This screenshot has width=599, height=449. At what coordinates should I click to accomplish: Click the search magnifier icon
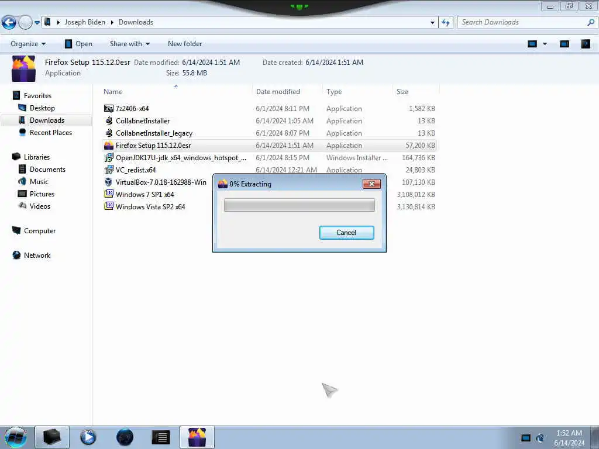591,22
